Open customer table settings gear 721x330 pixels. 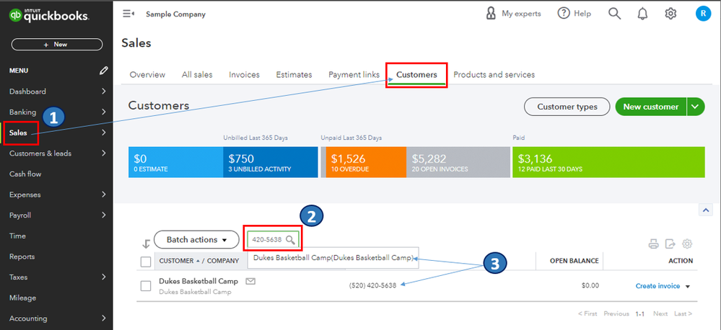(x=687, y=244)
